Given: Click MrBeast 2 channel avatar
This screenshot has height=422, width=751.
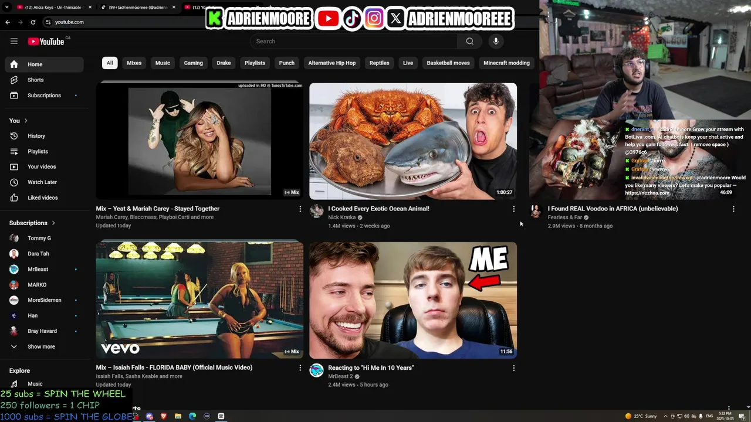Looking at the screenshot, I should point(317,370).
